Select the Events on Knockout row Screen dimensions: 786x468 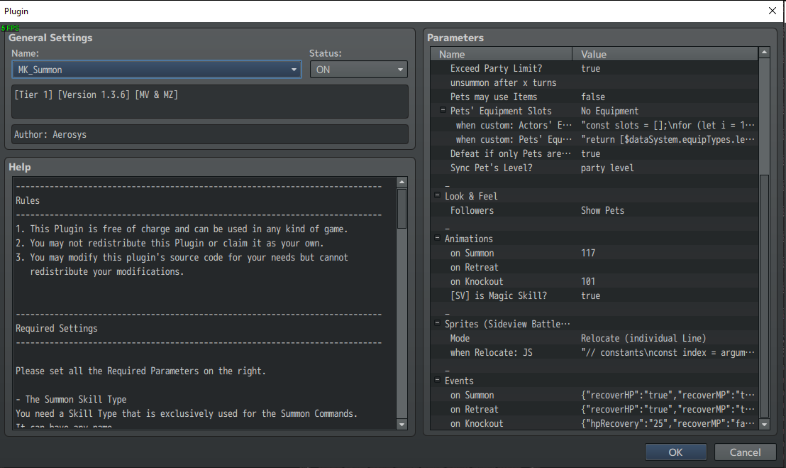(594, 423)
